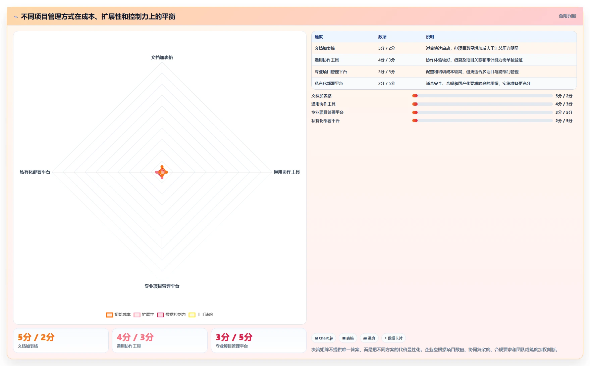Click the description starting 适合快速启动
The image size is (590, 366).
pyautogui.click(x=472, y=48)
